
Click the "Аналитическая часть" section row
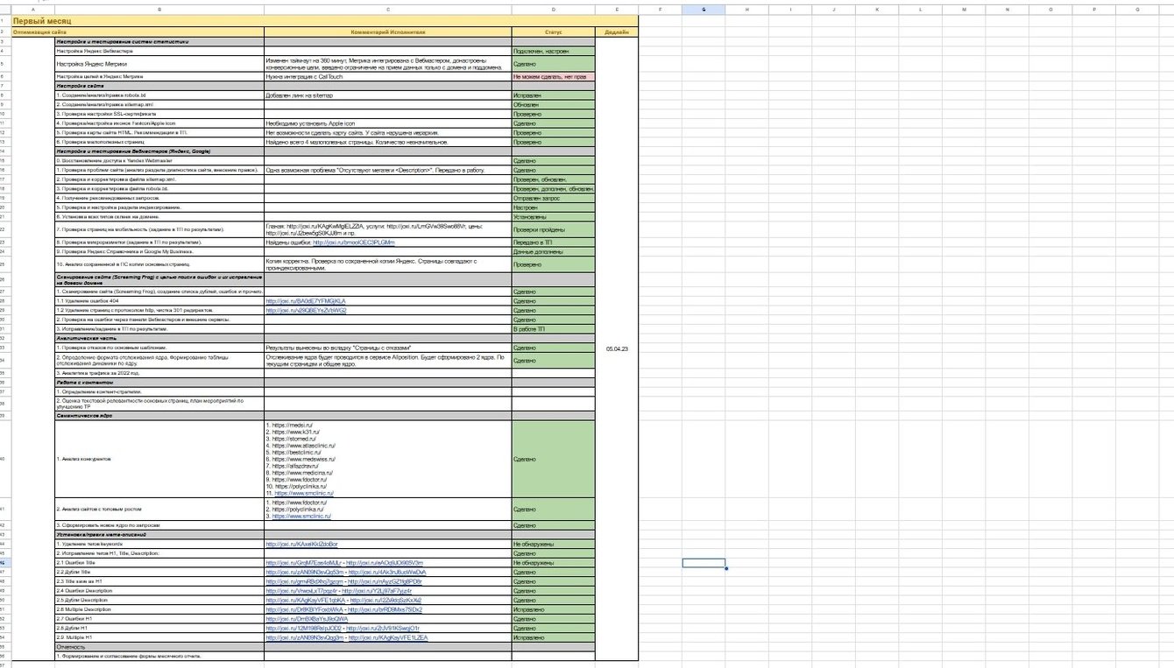(x=159, y=338)
